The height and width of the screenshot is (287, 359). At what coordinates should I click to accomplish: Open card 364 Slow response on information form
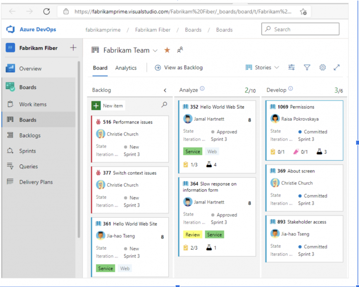click(x=210, y=187)
